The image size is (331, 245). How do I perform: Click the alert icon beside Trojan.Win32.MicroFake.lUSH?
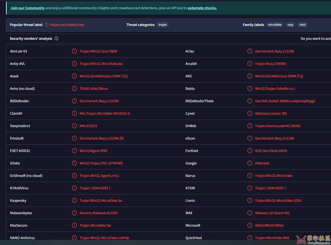[x=250, y=200]
